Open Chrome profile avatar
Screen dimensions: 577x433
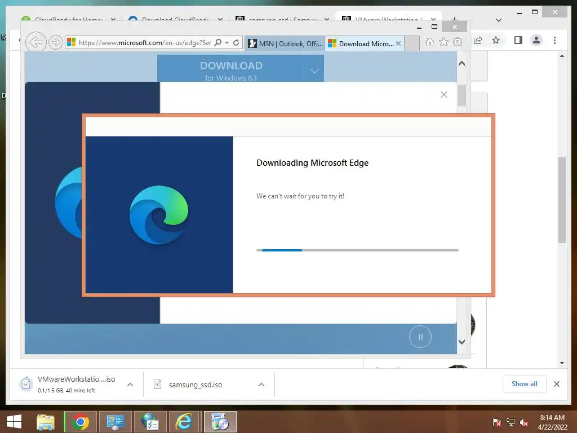(x=536, y=40)
